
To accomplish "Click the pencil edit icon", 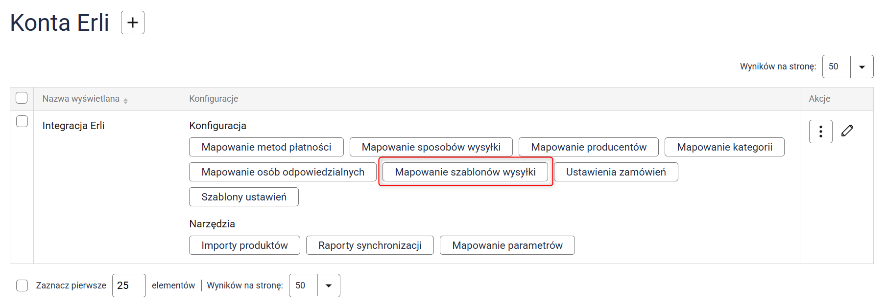I will point(847,131).
